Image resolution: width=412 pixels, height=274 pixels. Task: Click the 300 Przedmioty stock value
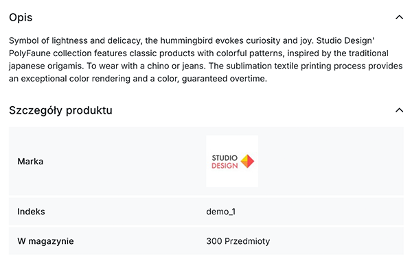[x=238, y=241]
